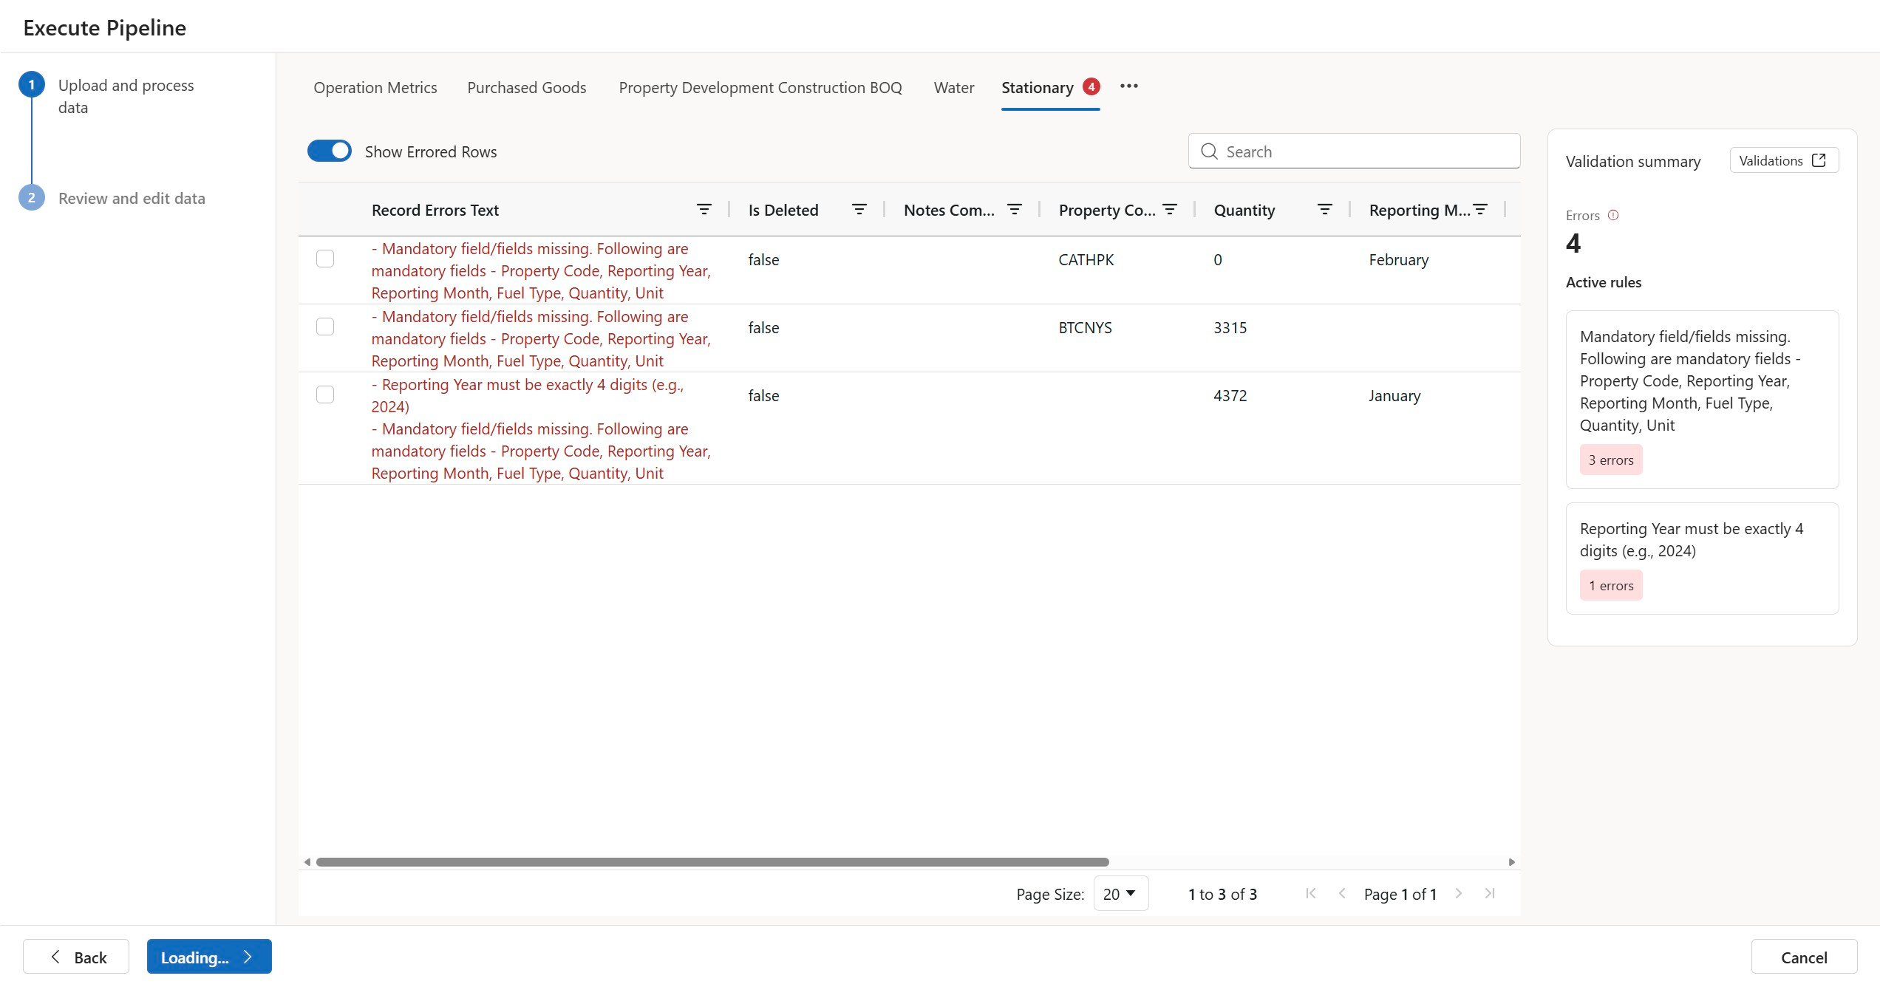This screenshot has height=987, width=1880.
Task: Open filter menu for Quantity column
Action: tap(1324, 210)
